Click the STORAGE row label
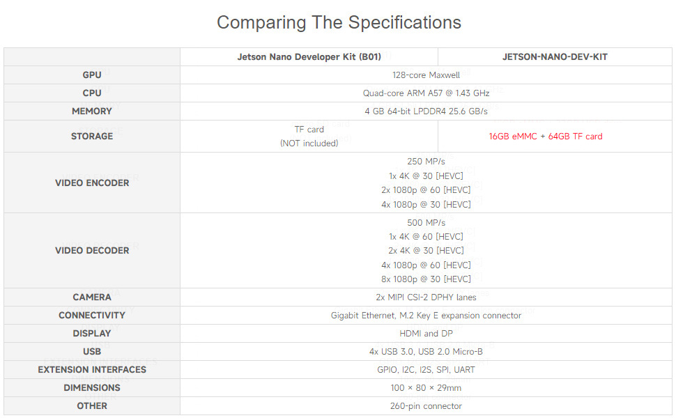This screenshot has height=418, width=676. [92, 136]
